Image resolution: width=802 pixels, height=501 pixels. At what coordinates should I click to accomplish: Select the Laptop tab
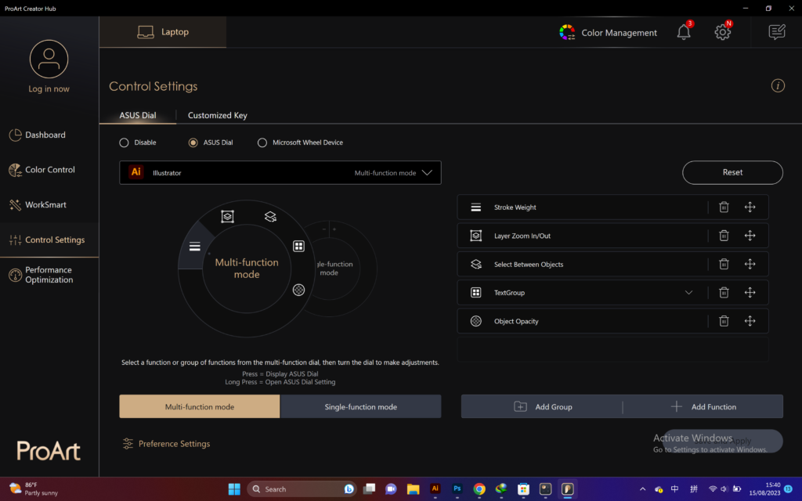(x=163, y=31)
